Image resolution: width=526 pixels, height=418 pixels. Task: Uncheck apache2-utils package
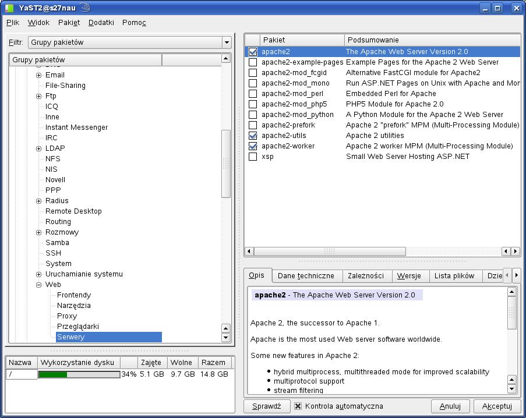click(x=253, y=136)
